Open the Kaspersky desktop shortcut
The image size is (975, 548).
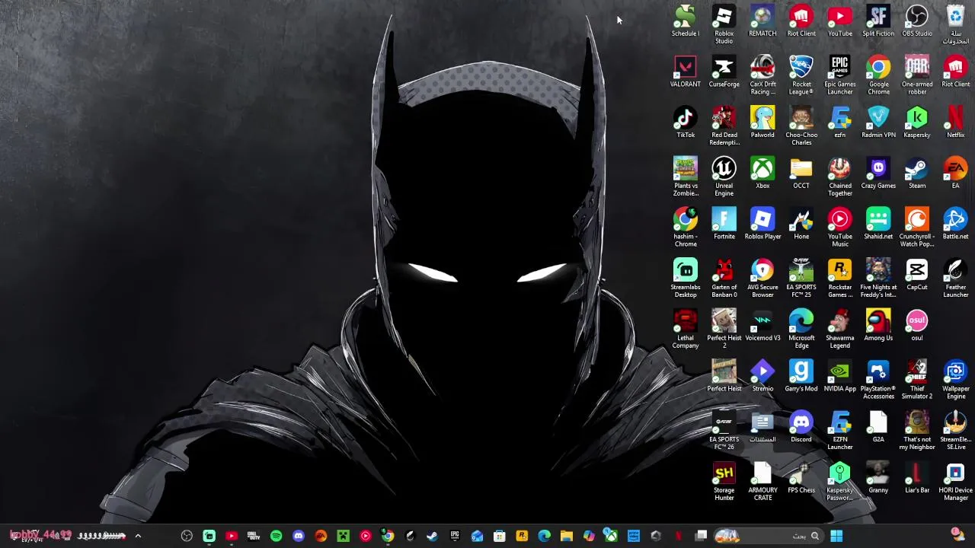pos(917,123)
